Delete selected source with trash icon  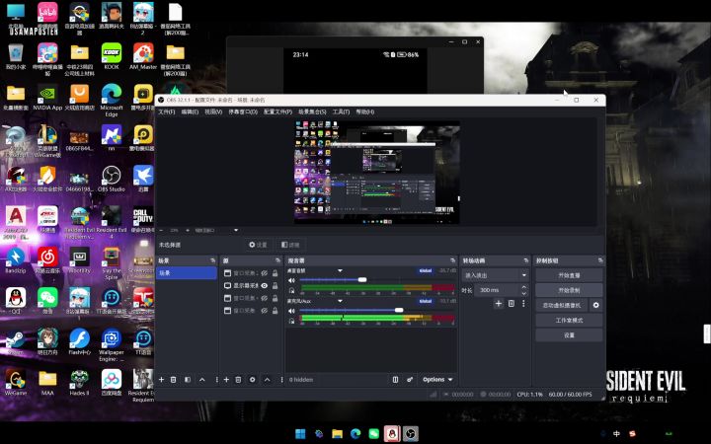click(238, 379)
